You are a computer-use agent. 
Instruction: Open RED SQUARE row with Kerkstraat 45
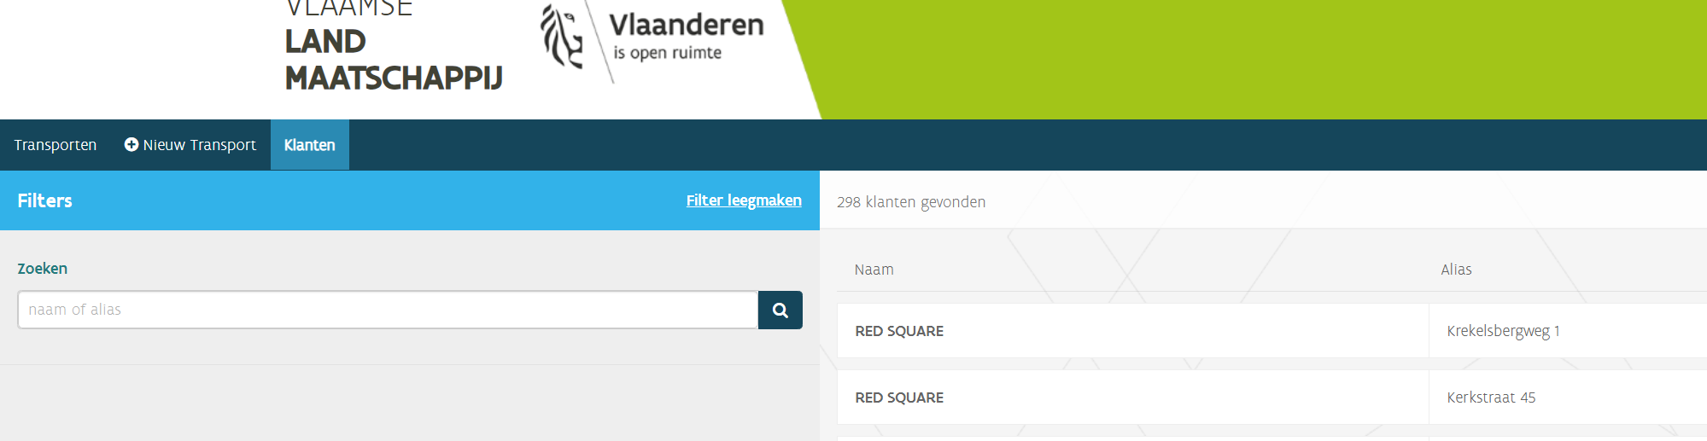(x=1271, y=397)
